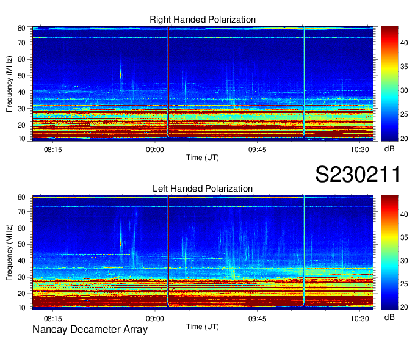The height and width of the screenshot is (337, 415).
Task: Click the 30 MHz frequency tick, Left Handed plot
Action: coord(21,277)
